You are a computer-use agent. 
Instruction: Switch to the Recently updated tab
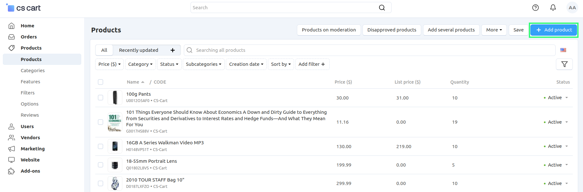pyautogui.click(x=139, y=50)
